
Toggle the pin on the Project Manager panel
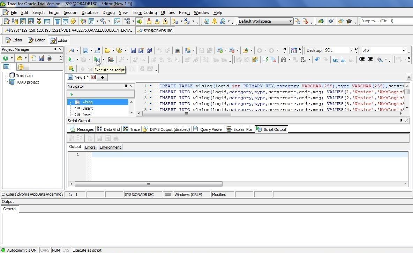[x=55, y=49]
